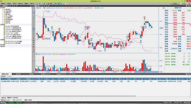Open the 资金查询 tab

(x=61, y=74)
